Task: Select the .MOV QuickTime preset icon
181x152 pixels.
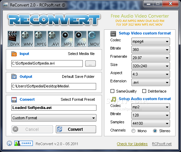Action: 94,39
